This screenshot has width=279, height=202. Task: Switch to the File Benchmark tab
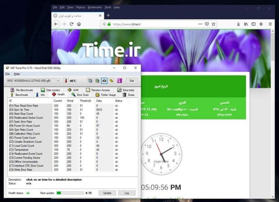coord(22,90)
